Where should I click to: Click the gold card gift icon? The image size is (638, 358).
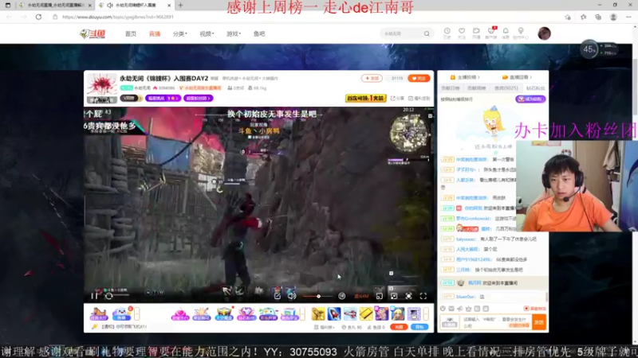click(x=366, y=313)
